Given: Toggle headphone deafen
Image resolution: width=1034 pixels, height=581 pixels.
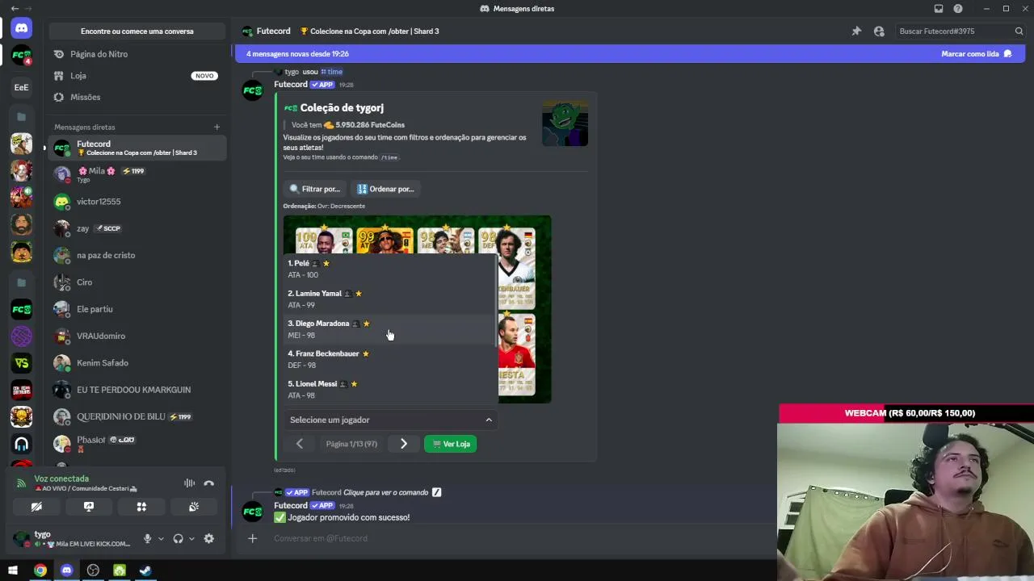Looking at the screenshot, I should point(178,539).
